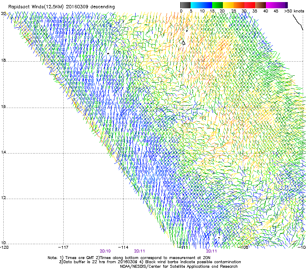Image resolution: width=306 pixels, height=269 pixels.
Task: Click the longitude label '-120'
Action: pos(4,247)
